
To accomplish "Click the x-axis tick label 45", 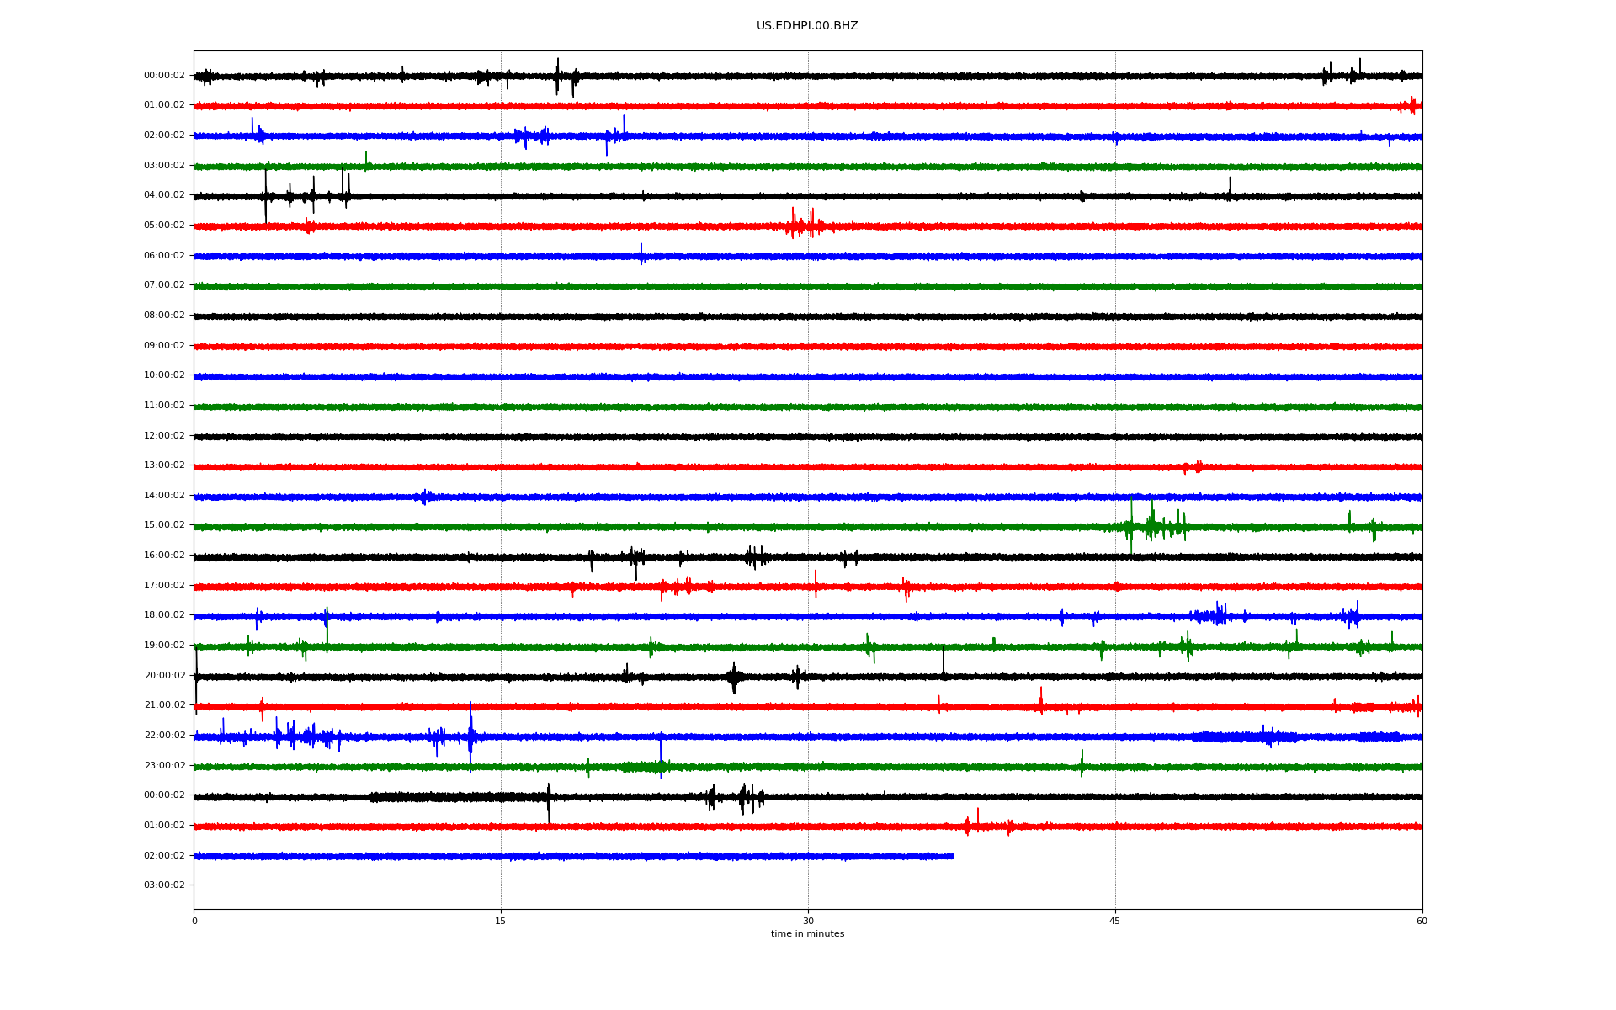I will [1115, 922].
